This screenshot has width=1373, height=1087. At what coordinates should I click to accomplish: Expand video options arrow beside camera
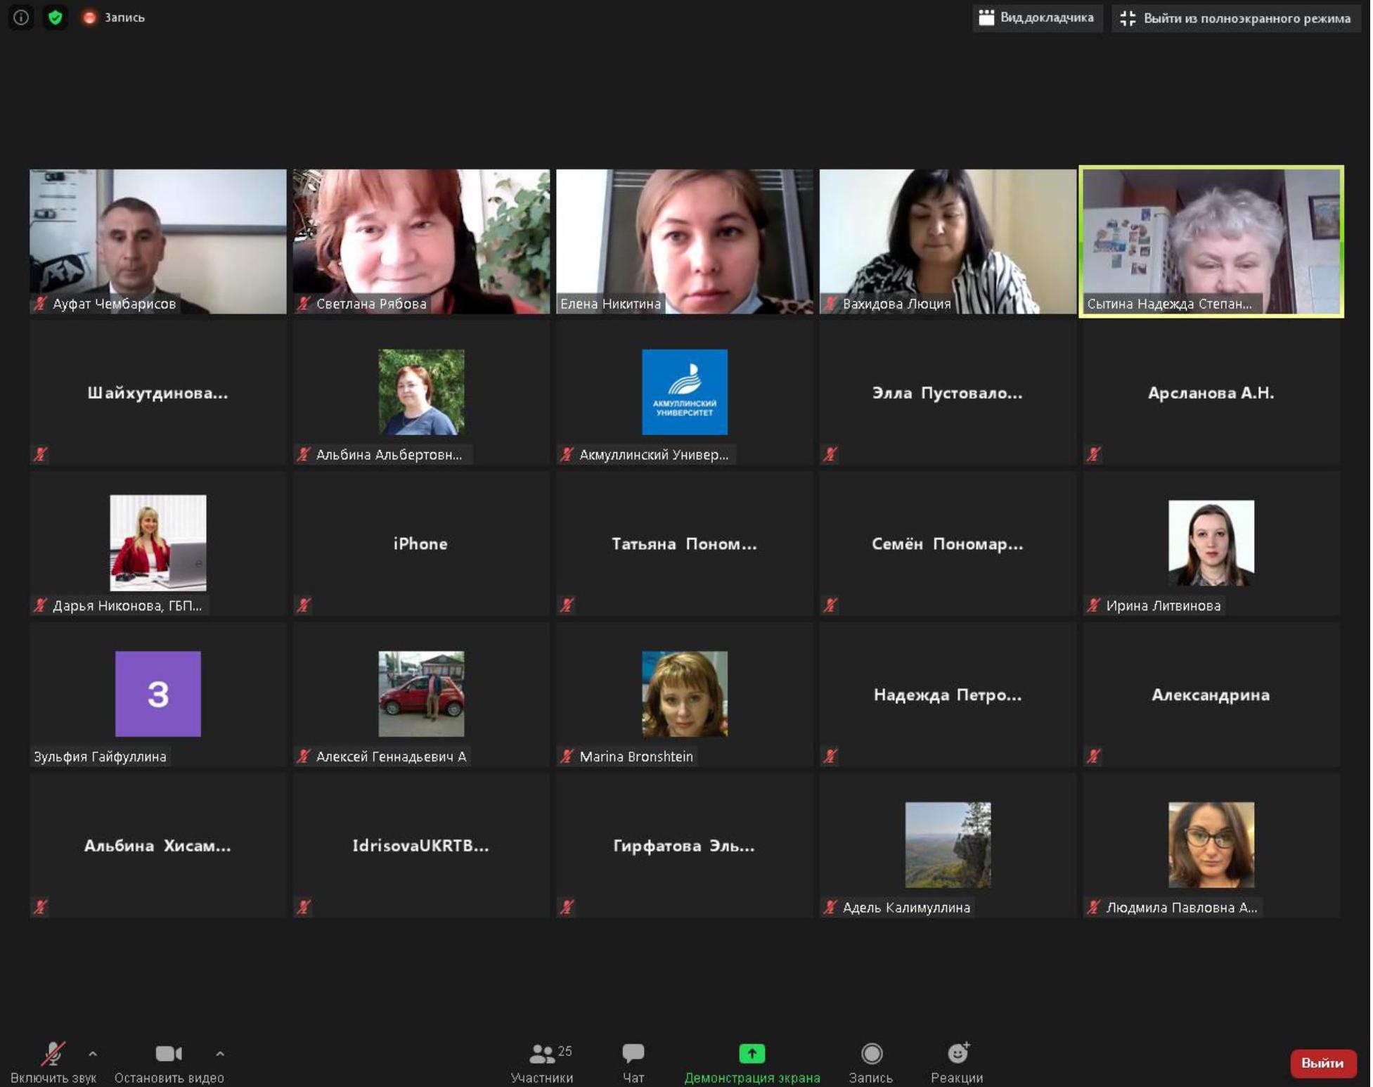[x=220, y=1053]
